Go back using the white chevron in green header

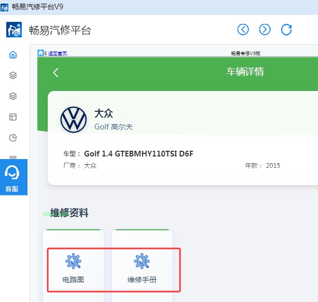tap(56, 73)
